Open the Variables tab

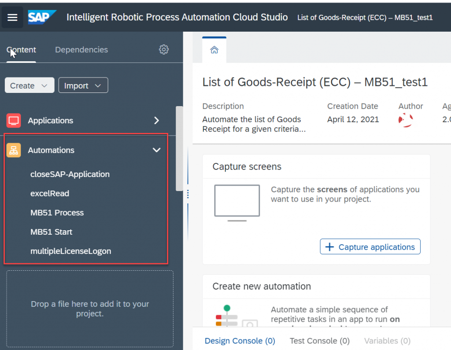tap(387, 341)
